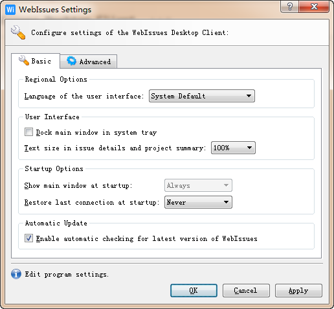Viewport: 334px width, 309px height.
Task: Switch to the Advanced tab
Action: pyautogui.click(x=89, y=62)
